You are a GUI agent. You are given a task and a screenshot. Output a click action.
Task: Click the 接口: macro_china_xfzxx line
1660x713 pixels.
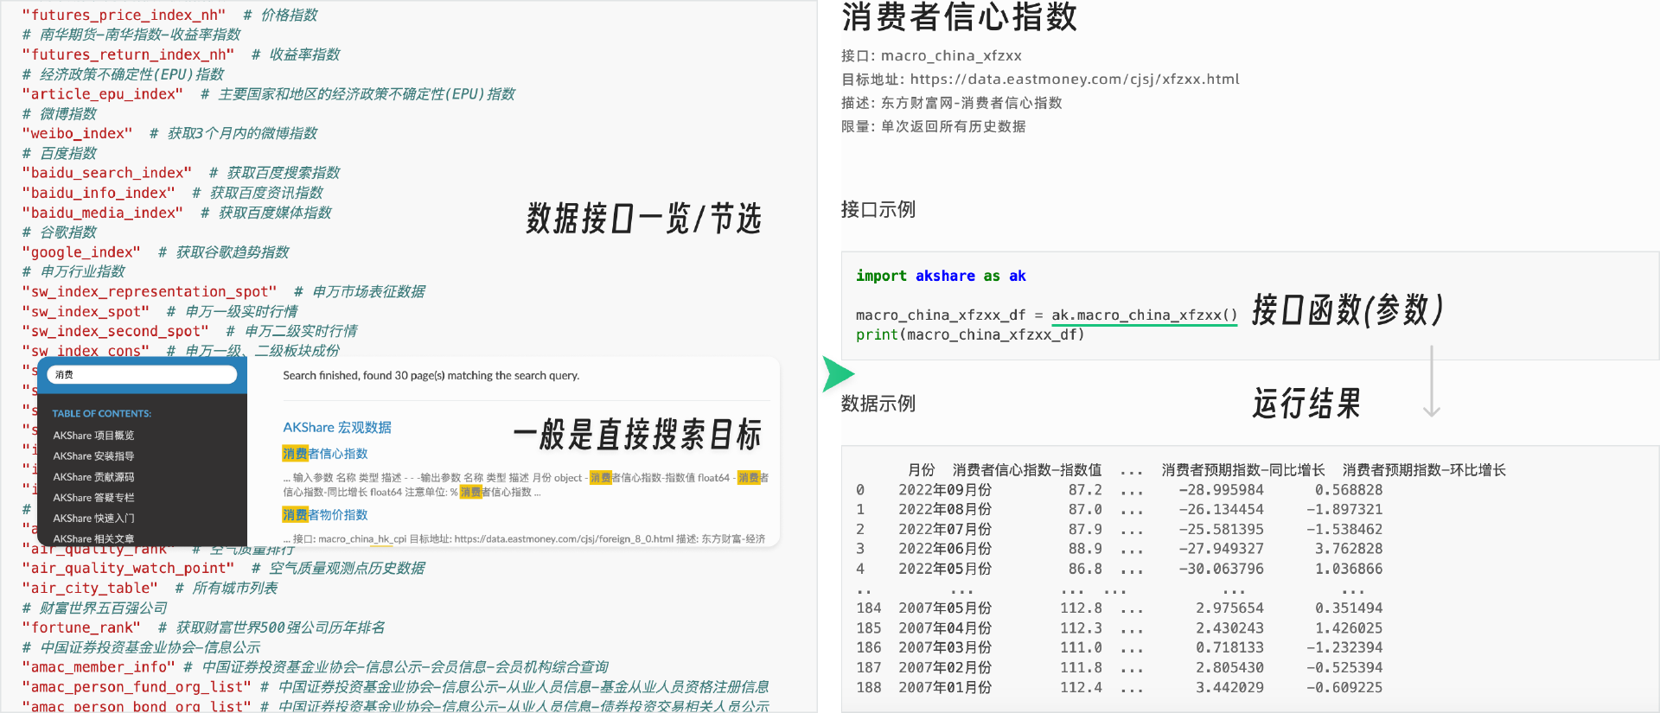[931, 56]
